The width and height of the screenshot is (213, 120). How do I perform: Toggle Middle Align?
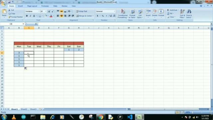click(62, 11)
